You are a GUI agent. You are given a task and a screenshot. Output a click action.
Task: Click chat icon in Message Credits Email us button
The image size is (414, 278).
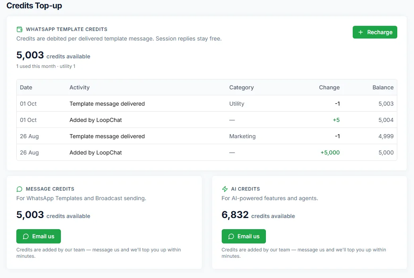coord(25,236)
